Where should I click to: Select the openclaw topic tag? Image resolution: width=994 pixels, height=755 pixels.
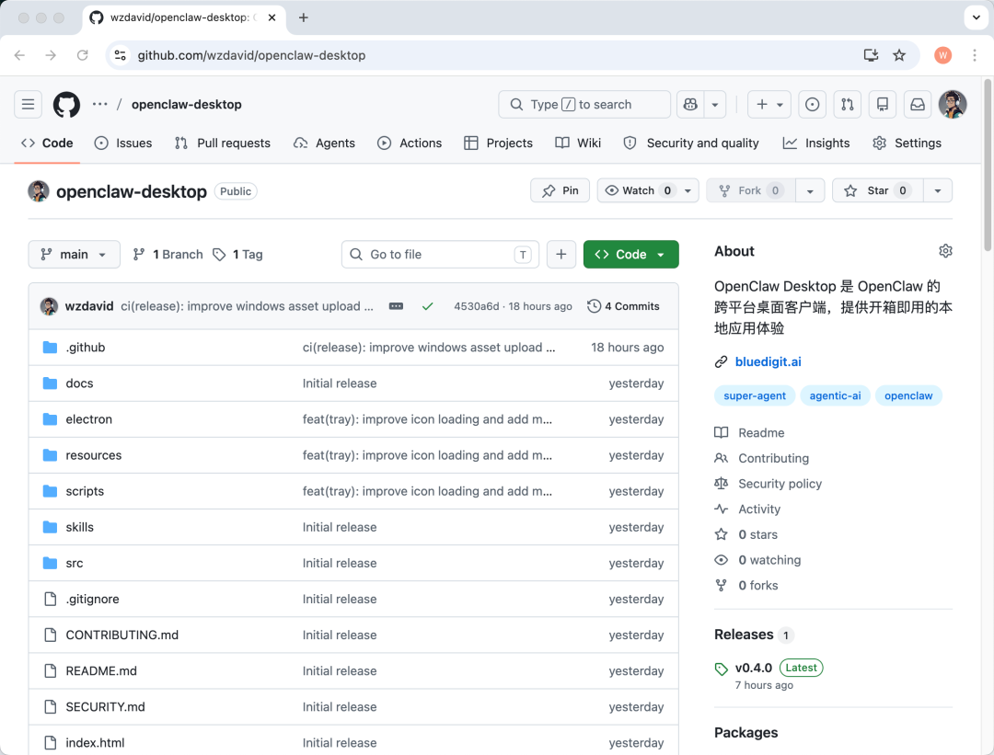tap(908, 395)
